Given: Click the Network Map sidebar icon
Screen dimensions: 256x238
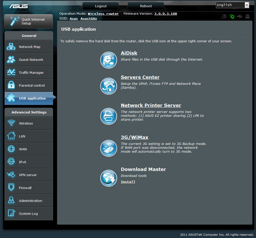Looking at the screenshot, I should point(11,46).
